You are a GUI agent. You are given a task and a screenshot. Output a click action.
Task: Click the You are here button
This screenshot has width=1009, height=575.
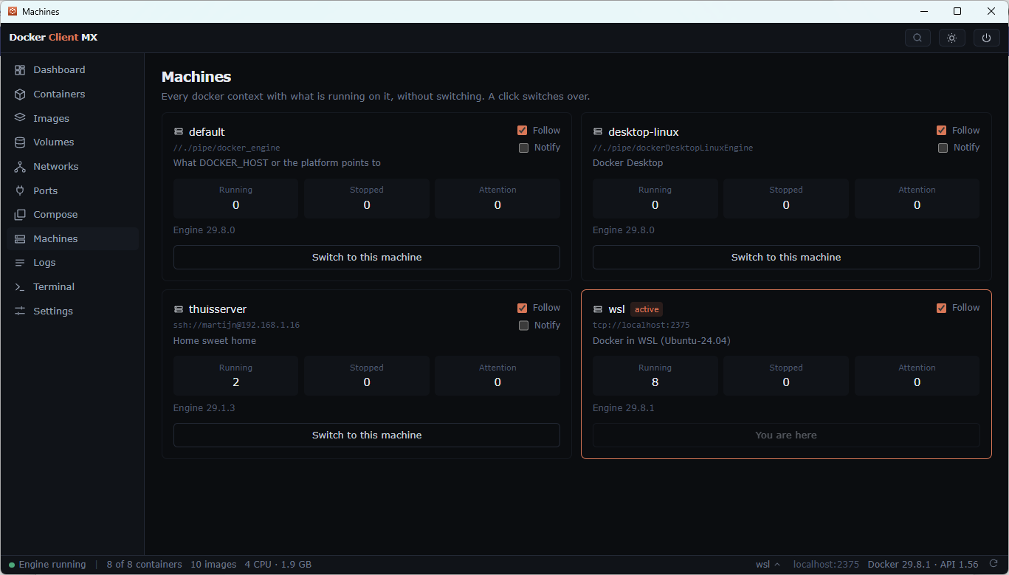coord(786,435)
